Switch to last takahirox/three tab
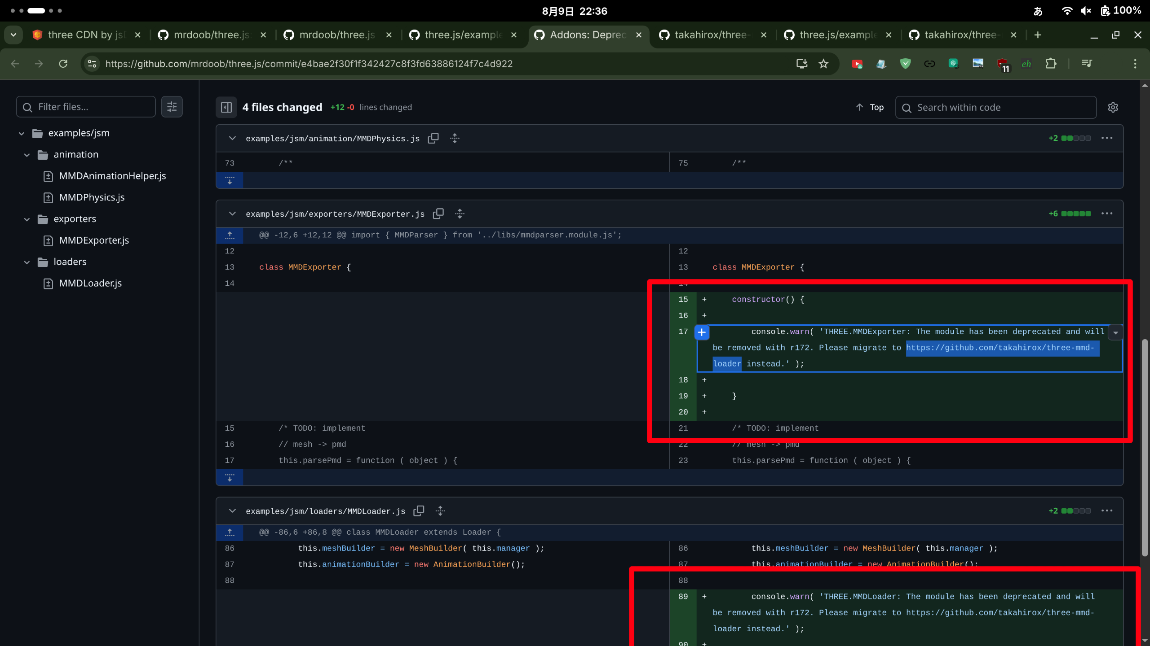The image size is (1150, 646). coord(962,35)
